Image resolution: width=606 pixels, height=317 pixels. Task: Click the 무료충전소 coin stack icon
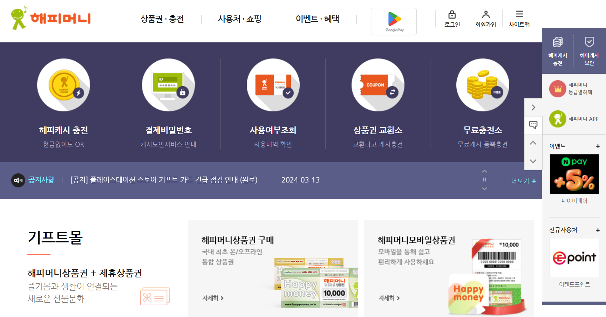tap(482, 85)
